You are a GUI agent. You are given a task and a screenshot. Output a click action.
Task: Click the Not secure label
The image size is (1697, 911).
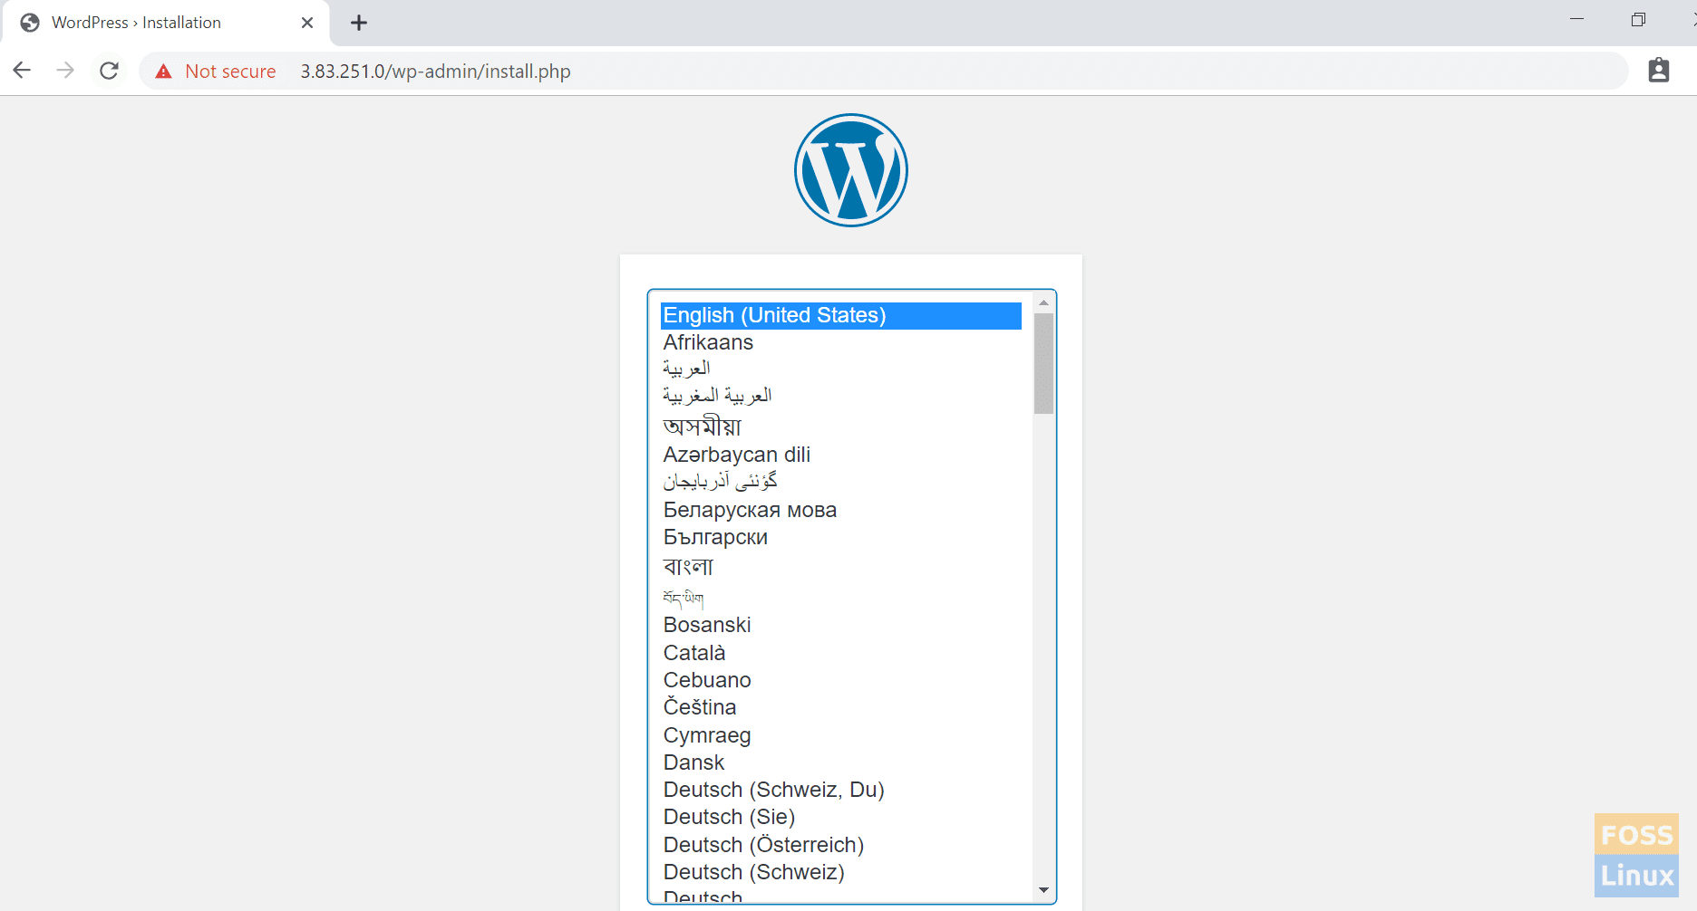tap(230, 72)
